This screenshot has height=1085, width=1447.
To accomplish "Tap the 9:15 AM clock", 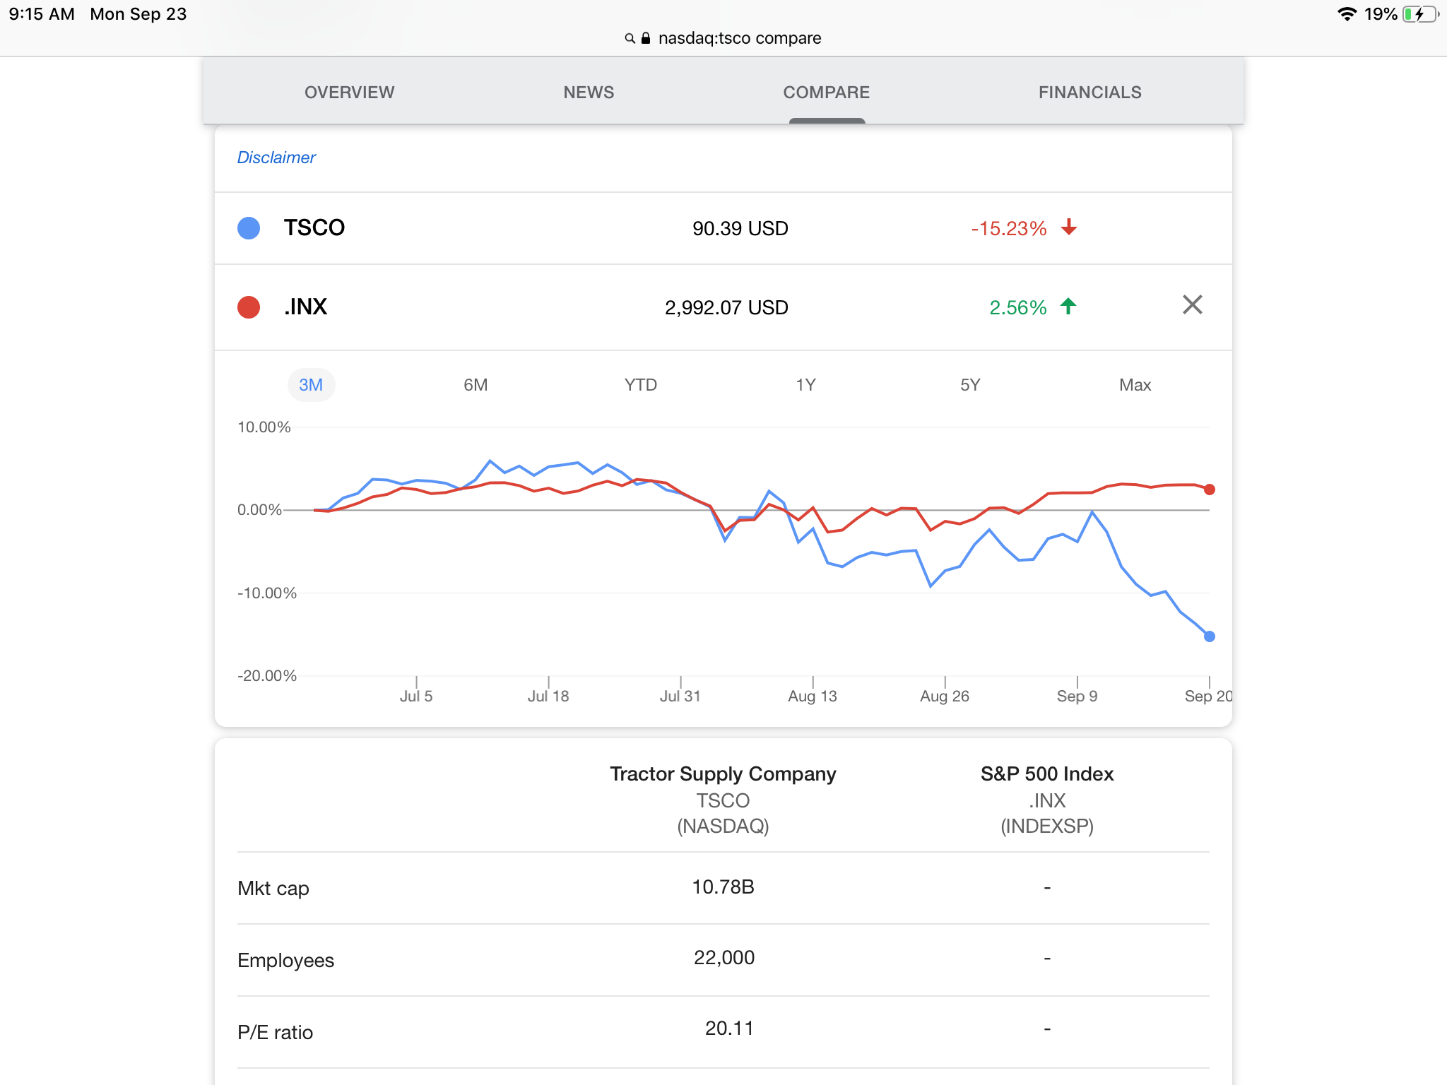I will point(42,14).
